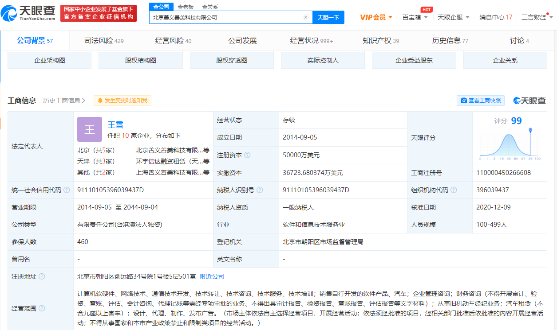Click the 发生变更时通知我 notification button
Viewport: 557px width, 330px height.
click(122, 101)
